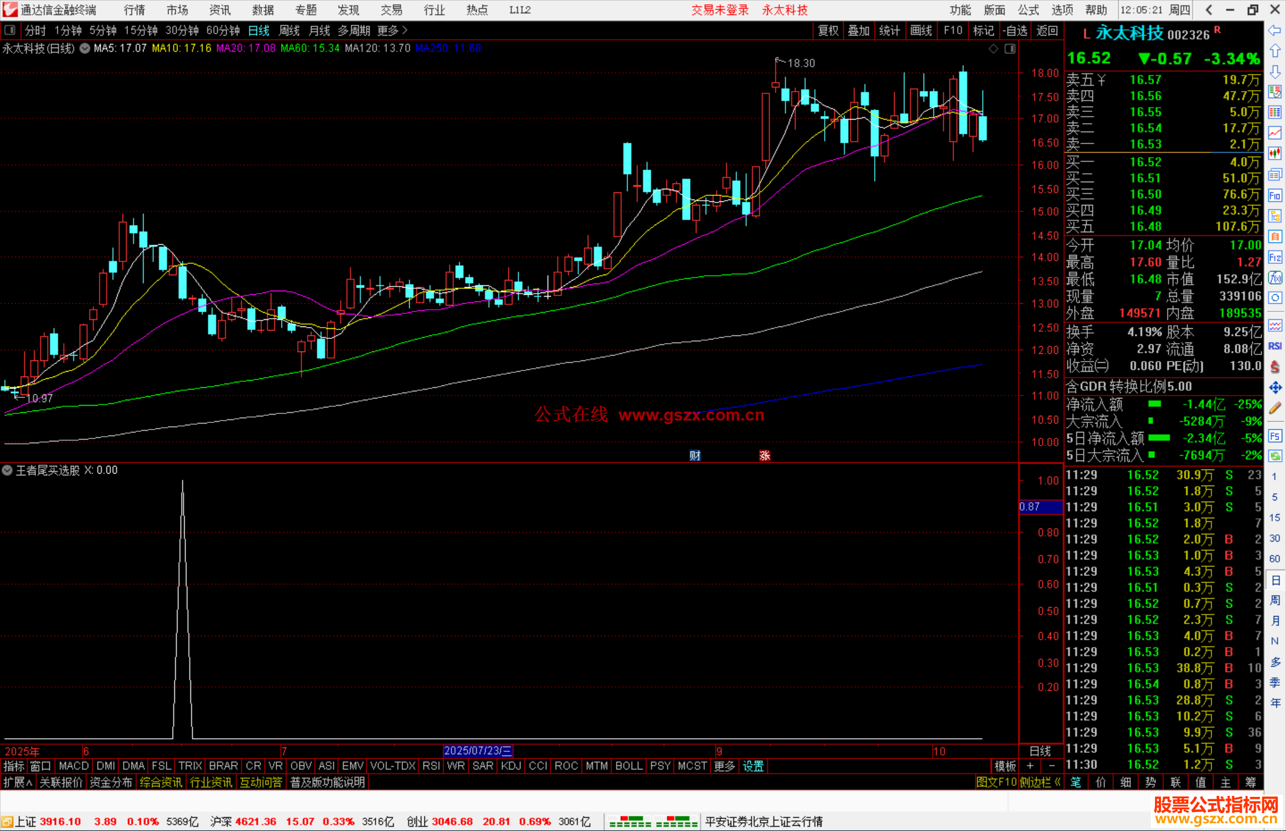Screen dimensions: 1286x831
Task: Click the line trend chart sidebar icon
Action: 1275,133
